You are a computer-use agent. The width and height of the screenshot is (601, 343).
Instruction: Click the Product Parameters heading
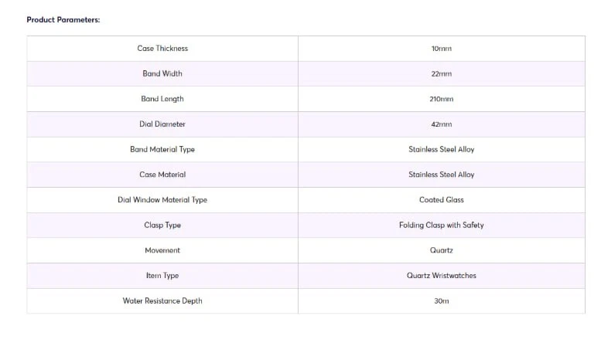63,19
